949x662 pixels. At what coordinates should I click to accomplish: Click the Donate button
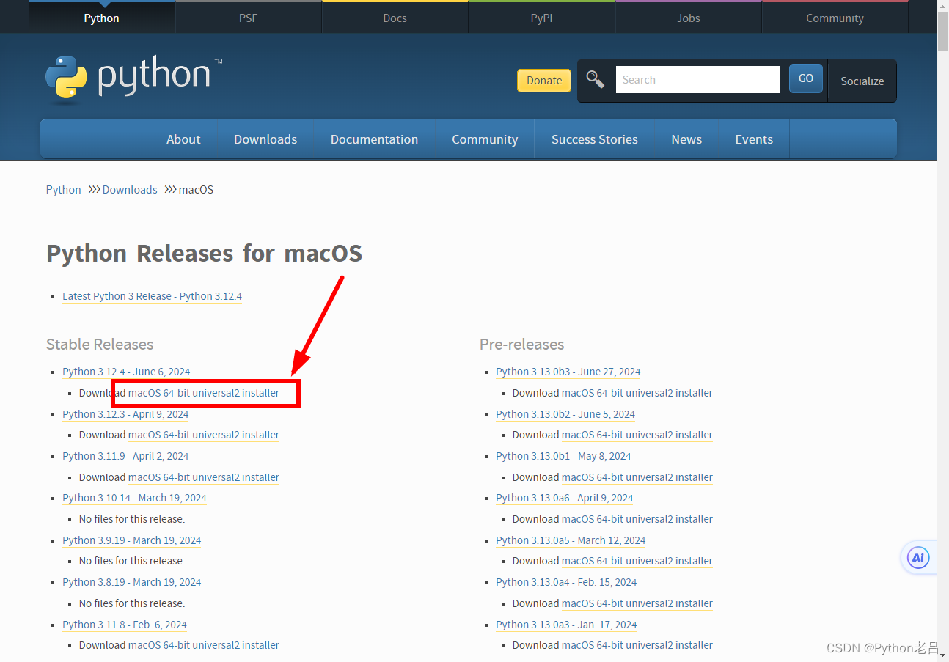coord(544,81)
